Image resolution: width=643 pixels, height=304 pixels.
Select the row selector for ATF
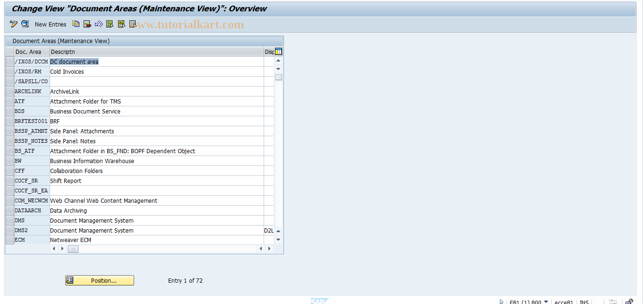click(x=10, y=101)
